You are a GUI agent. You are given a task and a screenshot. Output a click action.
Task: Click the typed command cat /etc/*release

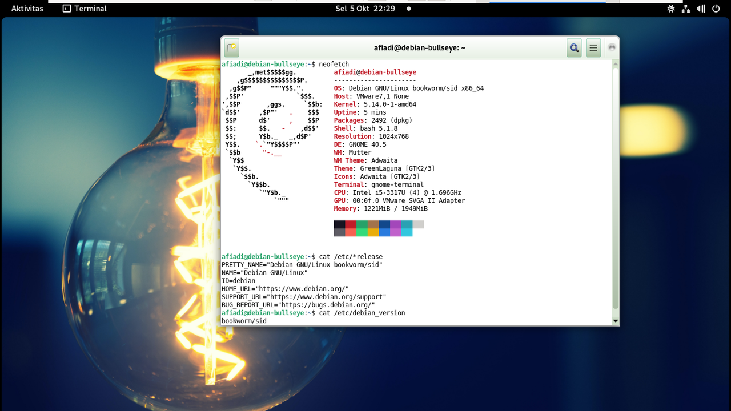click(351, 257)
